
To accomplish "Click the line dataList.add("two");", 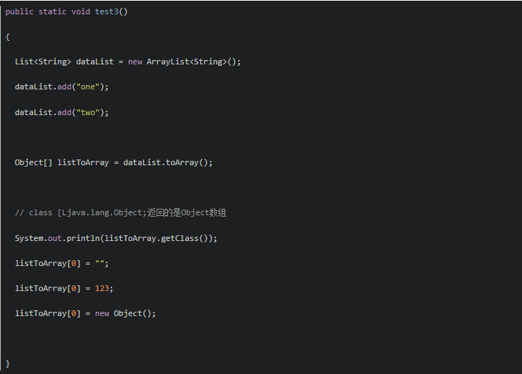I will tap(61, 112).
